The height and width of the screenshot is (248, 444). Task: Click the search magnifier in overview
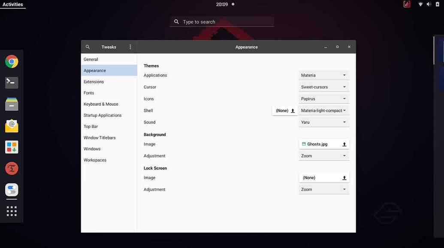click(x=176, y=22)
